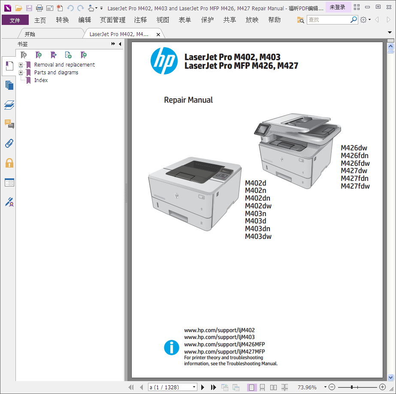396x394 pixels.
Task: Go to the previous page button
Action: tap(142, 387)
